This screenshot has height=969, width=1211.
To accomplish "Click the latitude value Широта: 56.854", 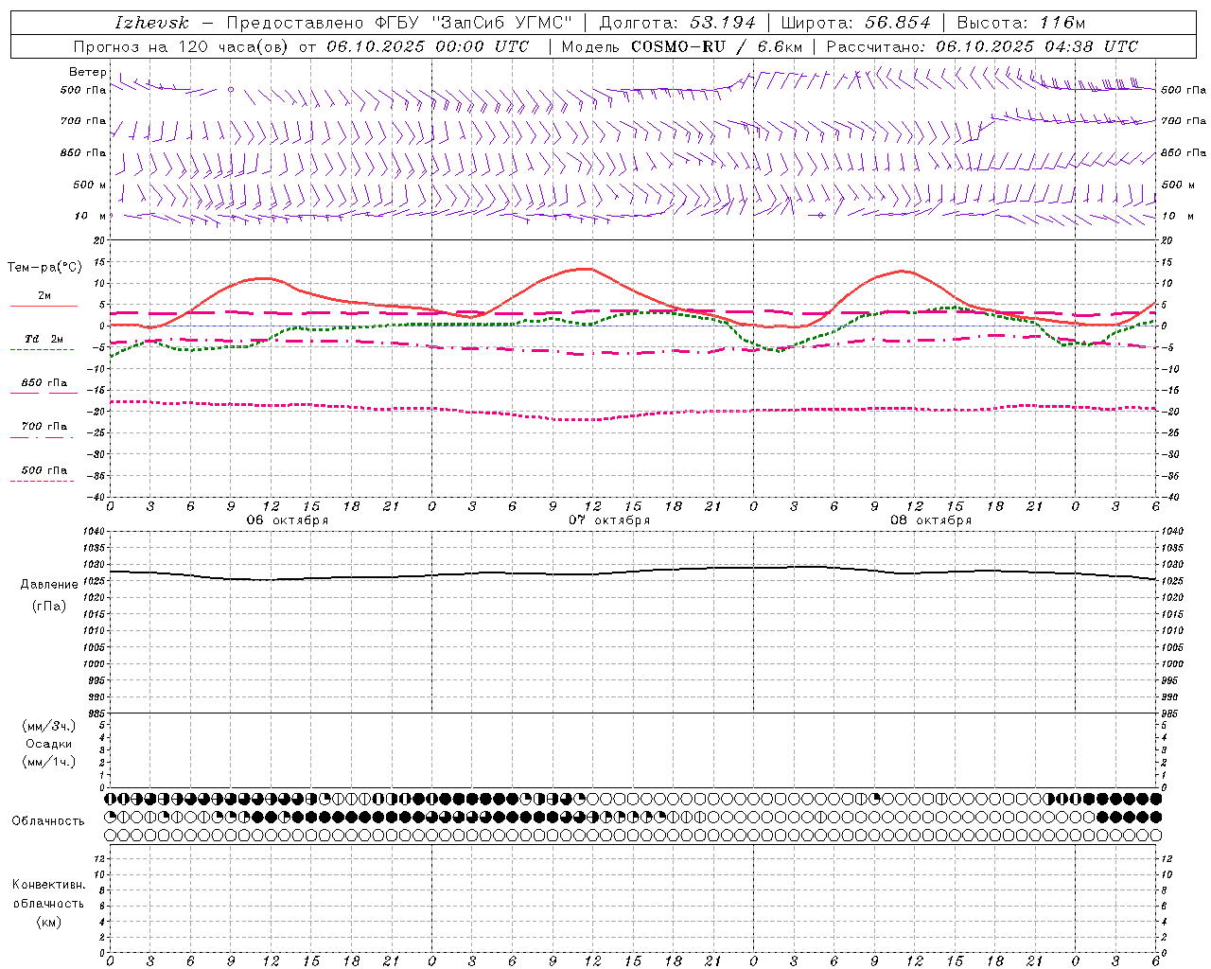I will 855,23.
